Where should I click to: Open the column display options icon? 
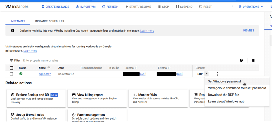pyautogui.click(x=253, y=60)
